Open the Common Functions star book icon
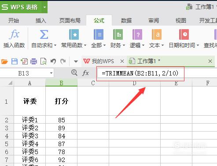The height and width of the screenshot is (166, 217). (74, 34)
